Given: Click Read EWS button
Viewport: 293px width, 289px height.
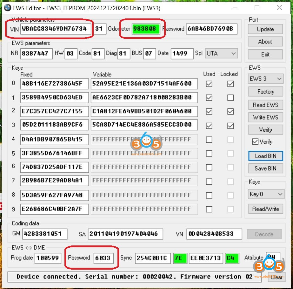Looking at the screenshot, I should pos(265,105).
